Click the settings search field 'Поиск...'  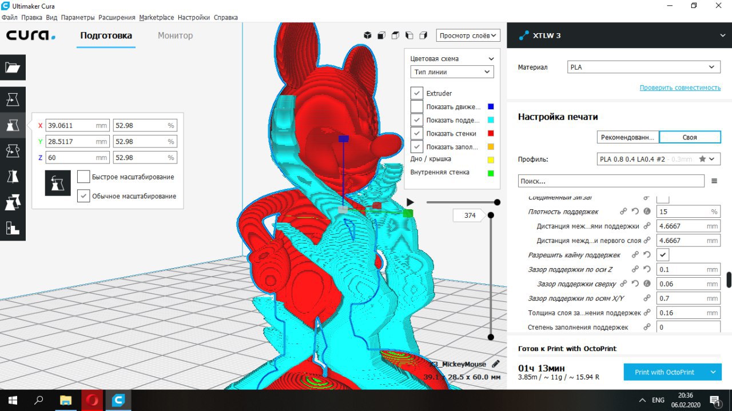(611, 181)
